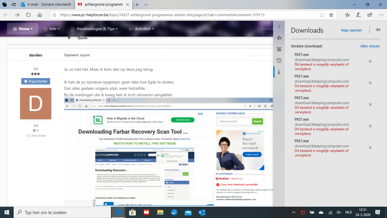
Task: Expand the Home menu on the forum
Action: [22, 29]
